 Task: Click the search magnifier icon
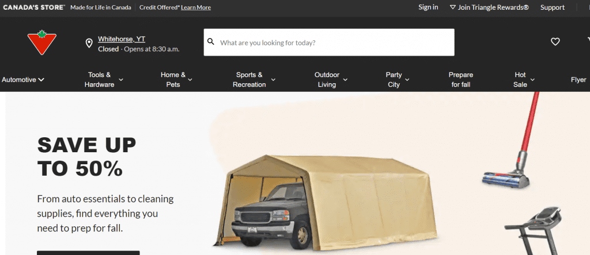pyautogui.click(x=211, y=41)
